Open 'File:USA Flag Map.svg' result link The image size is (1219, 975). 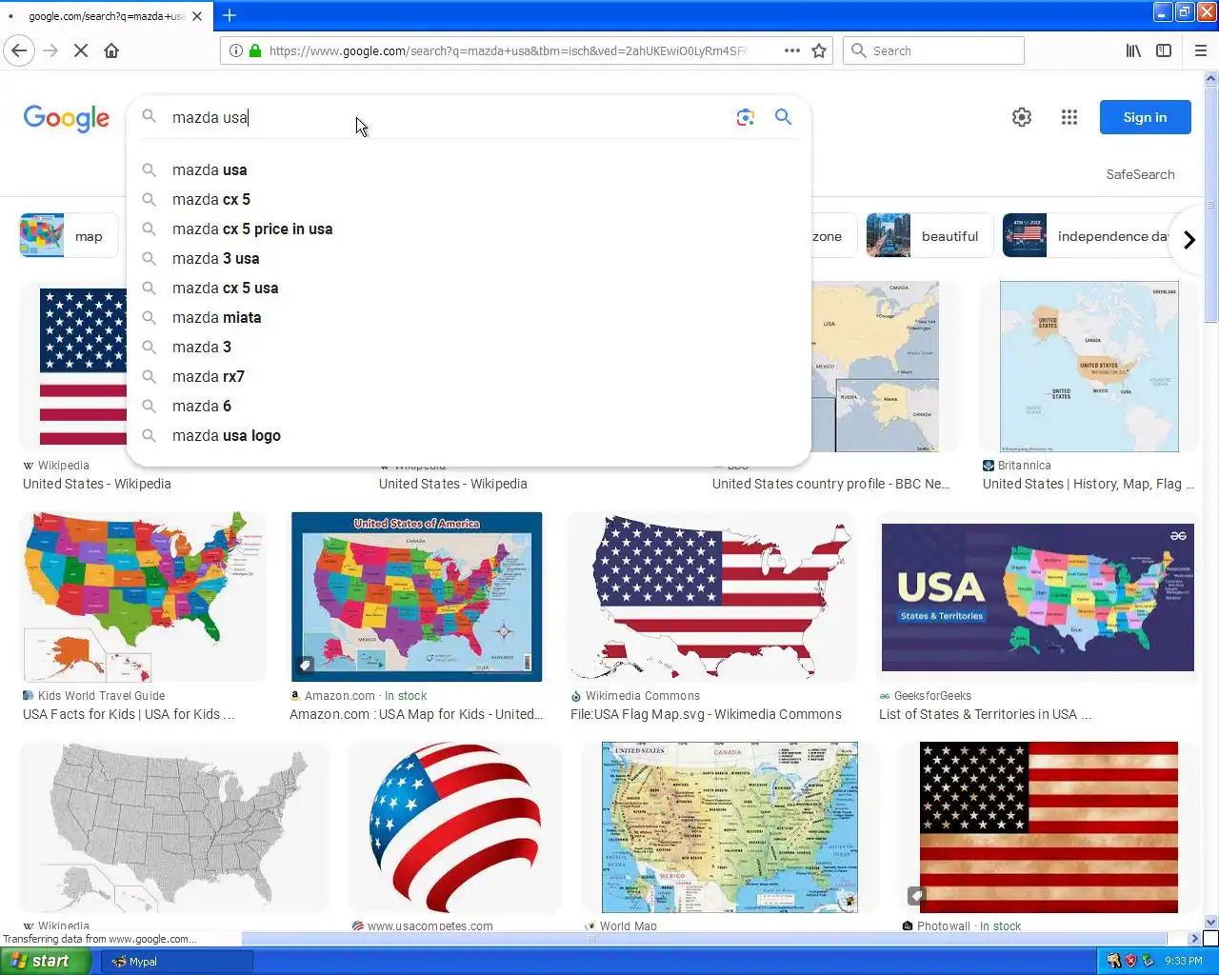click(706, 714)
